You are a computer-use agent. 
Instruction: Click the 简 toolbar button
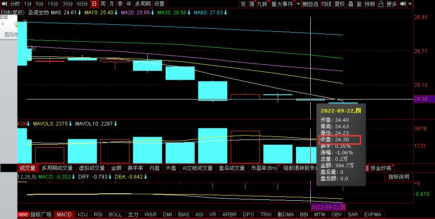pos(252,4)
